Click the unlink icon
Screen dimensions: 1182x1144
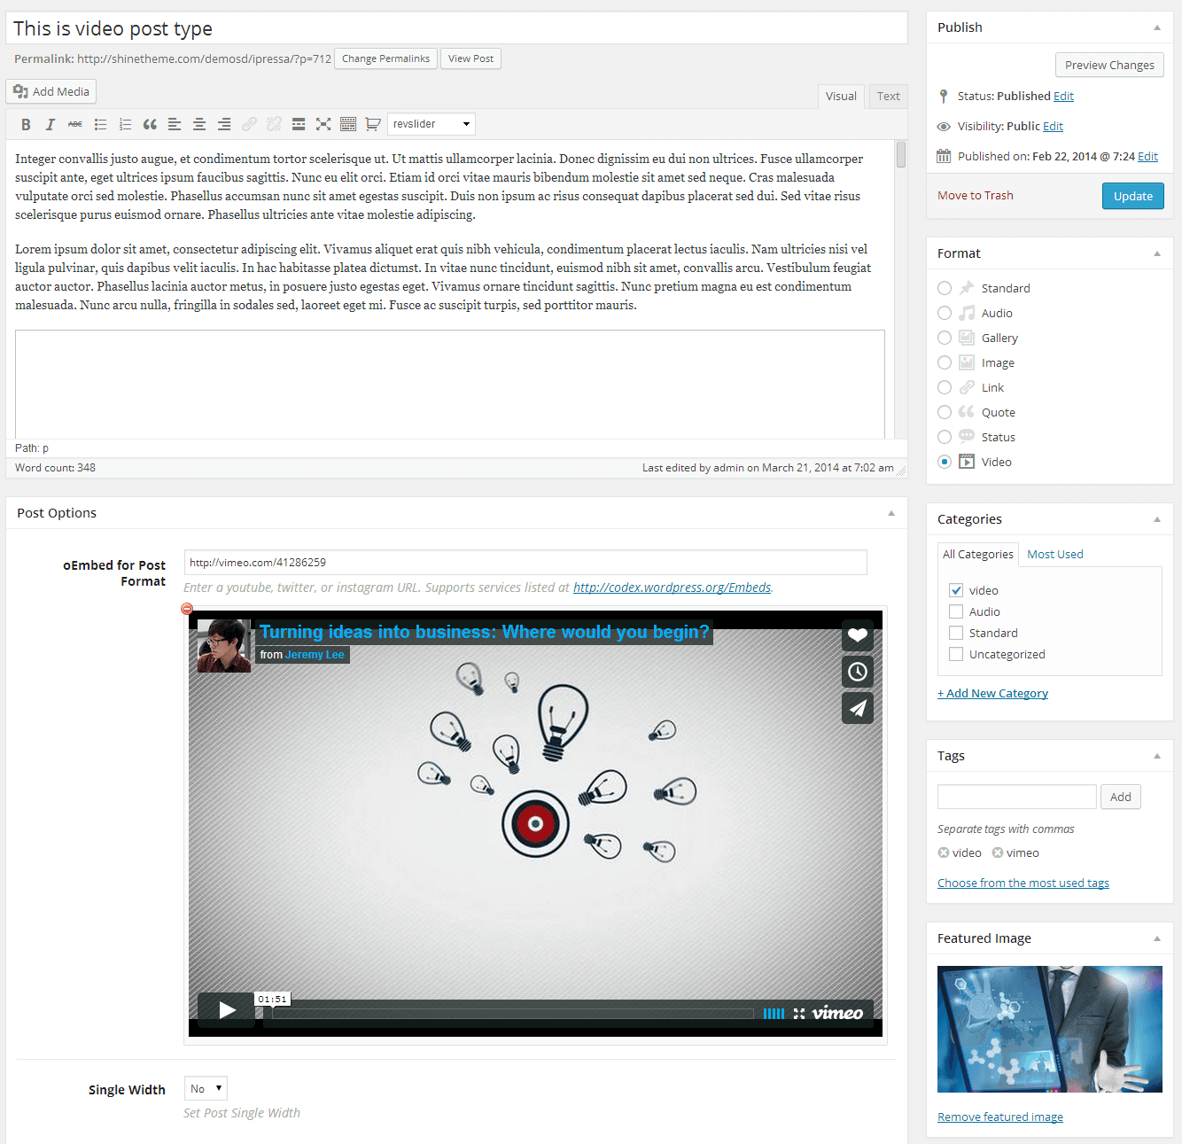pos(274,124)
